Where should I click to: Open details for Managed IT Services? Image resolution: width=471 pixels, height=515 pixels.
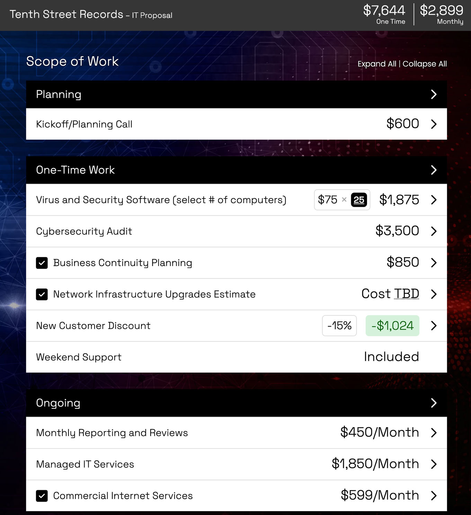(434, 464)
